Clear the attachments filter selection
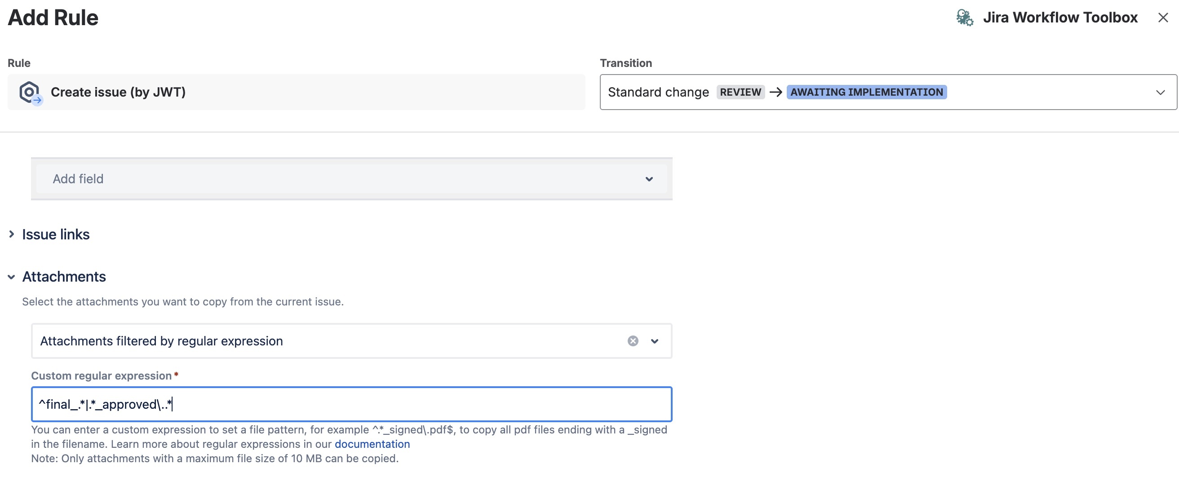The height and width of the screenshot is (477, 1179). 633,341
